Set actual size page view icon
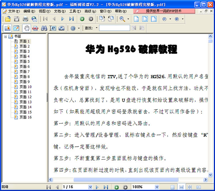 click(x=136, y=19)
